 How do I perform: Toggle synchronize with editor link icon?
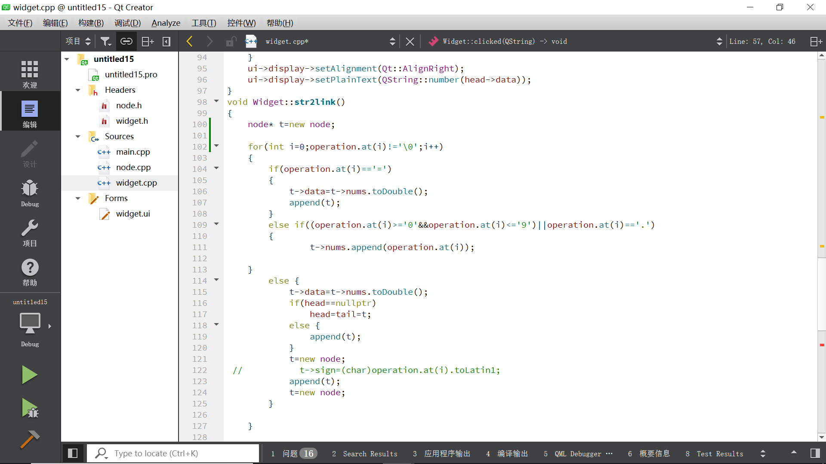click(x=126, y=41)
